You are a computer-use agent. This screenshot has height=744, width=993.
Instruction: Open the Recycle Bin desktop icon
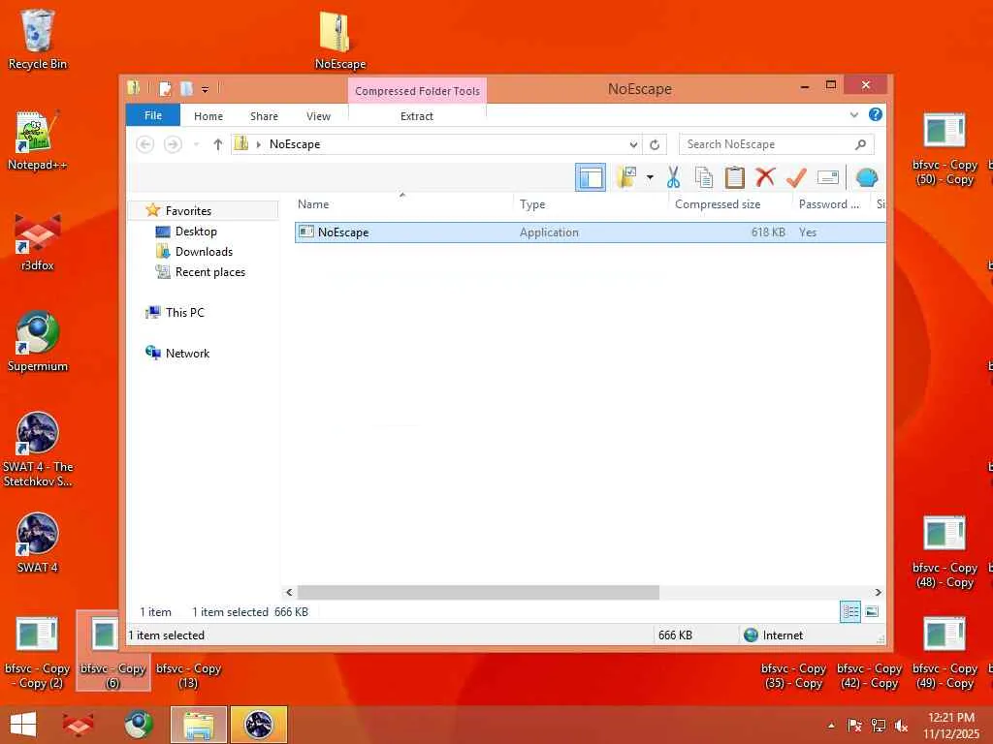tap(38, 39)
